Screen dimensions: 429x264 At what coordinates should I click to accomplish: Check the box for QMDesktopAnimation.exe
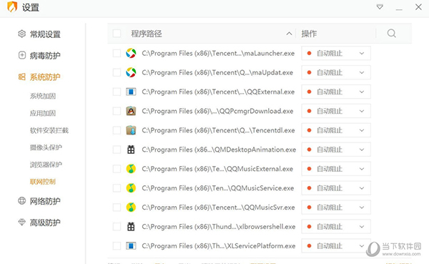pos(117,150)
